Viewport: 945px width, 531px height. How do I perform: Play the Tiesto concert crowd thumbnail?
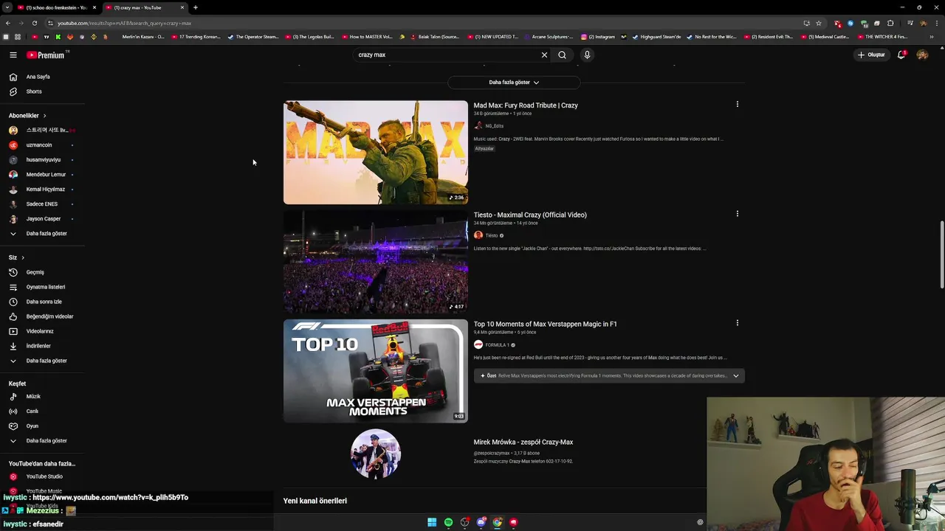coord(376,262)
